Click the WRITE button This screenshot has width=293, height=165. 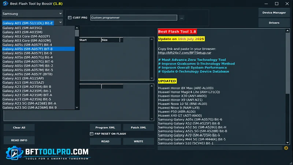(x=138, y=141)
